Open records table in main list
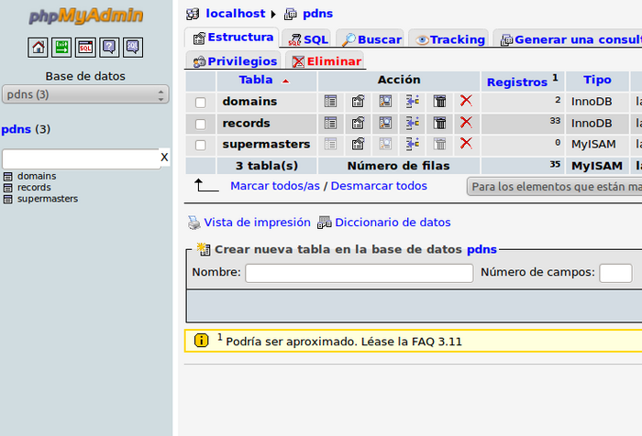642x436 pixels. (x=246, y=123)
